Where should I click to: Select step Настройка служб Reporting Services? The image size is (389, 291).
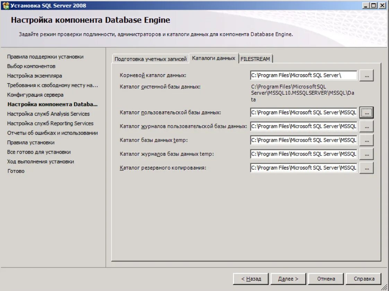click(50, 123)
